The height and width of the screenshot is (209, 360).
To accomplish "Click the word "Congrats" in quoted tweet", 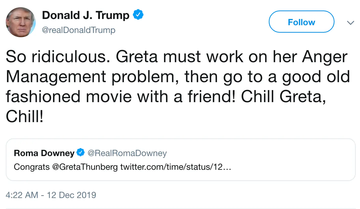I will click(32, 167).
